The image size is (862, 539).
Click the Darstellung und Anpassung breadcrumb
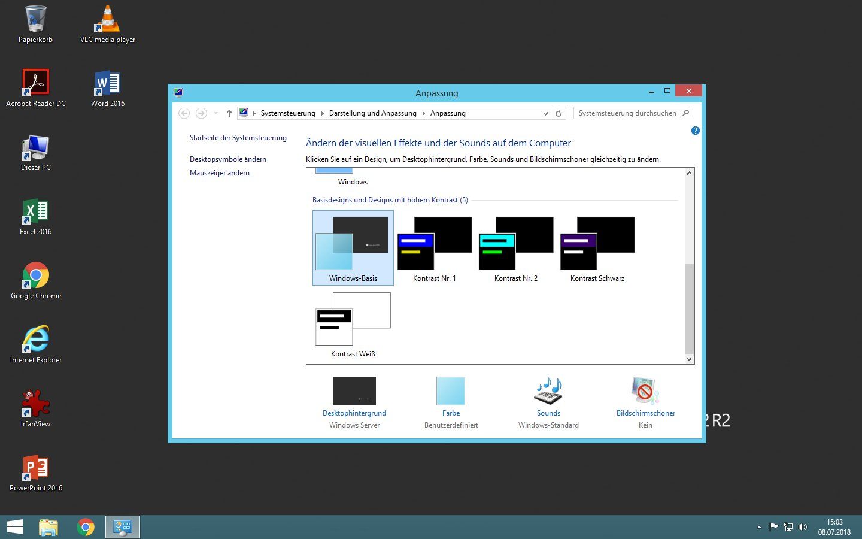tap(373, 113)
